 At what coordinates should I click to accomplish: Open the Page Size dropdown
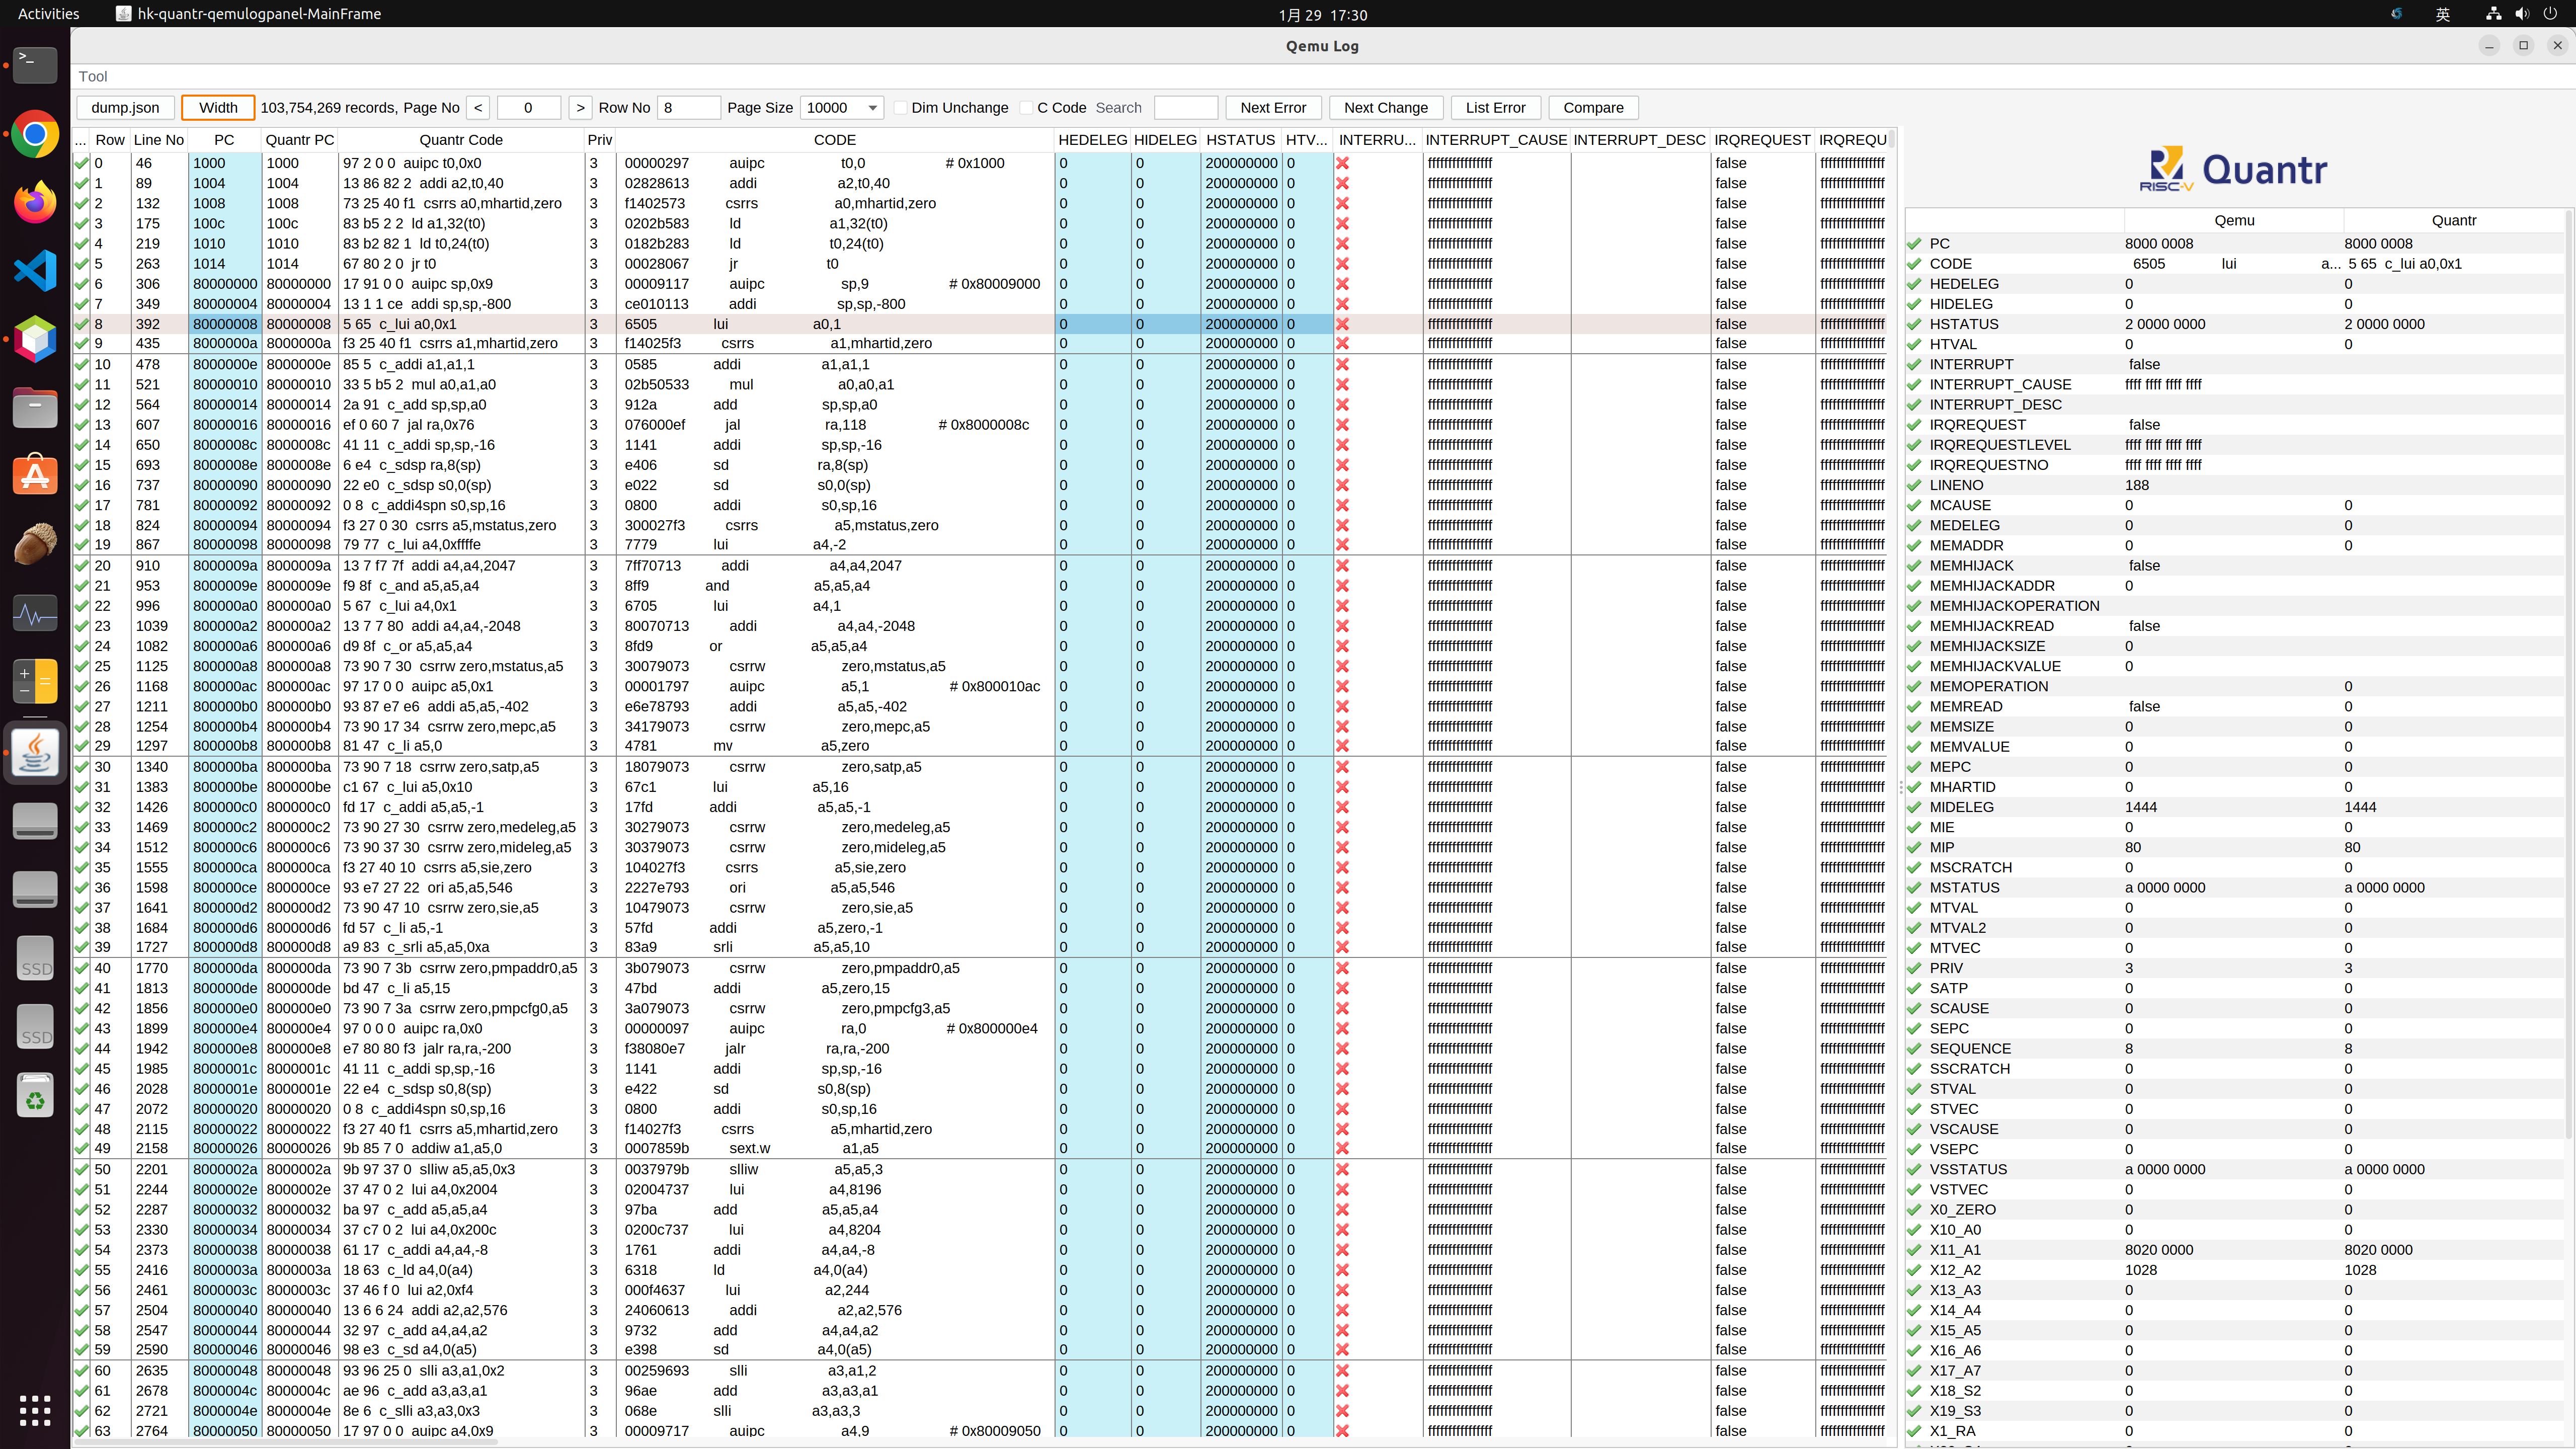(842, 108)
